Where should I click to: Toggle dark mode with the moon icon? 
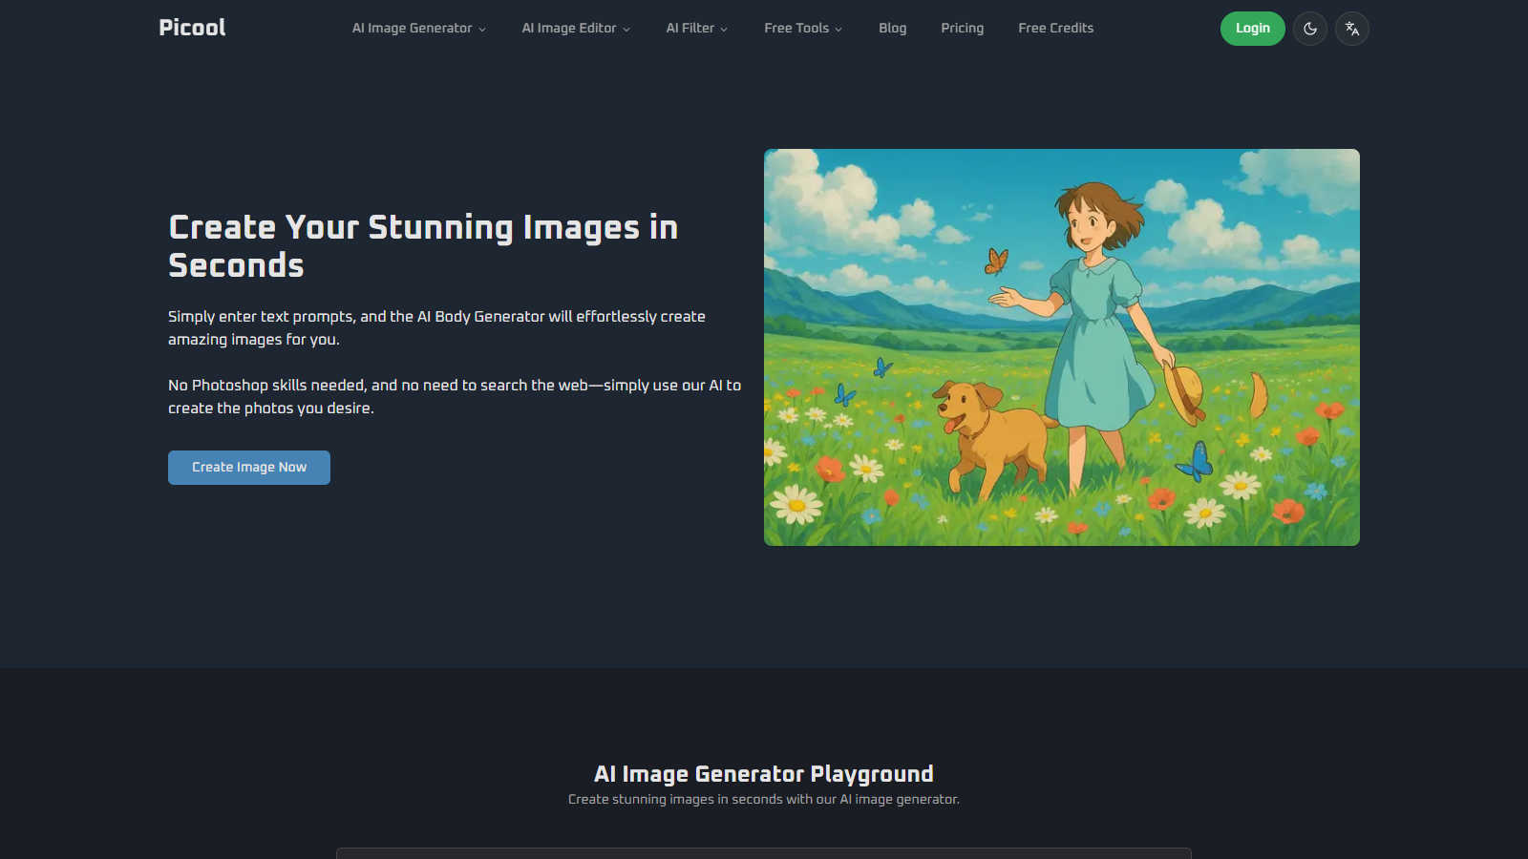1310,29
